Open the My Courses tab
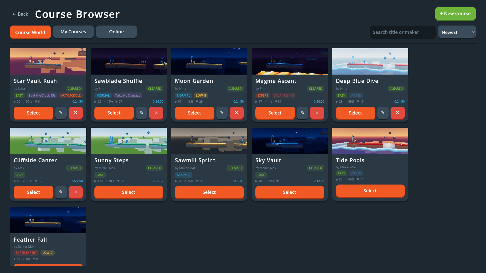The image size is (486, 273). click(x=73, y=32)
